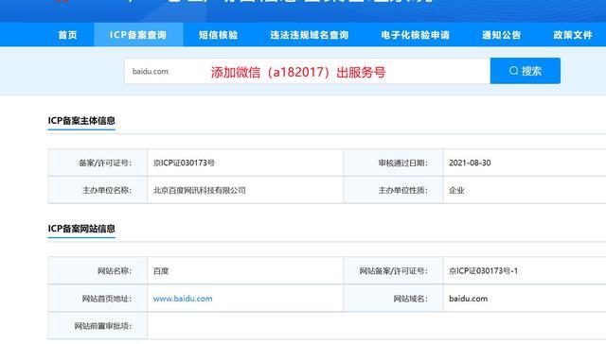606x344 pixels.
Task: Click the 网站备案/许可证号 label cell
Action: pyautogui.click(x=394, y=271)
